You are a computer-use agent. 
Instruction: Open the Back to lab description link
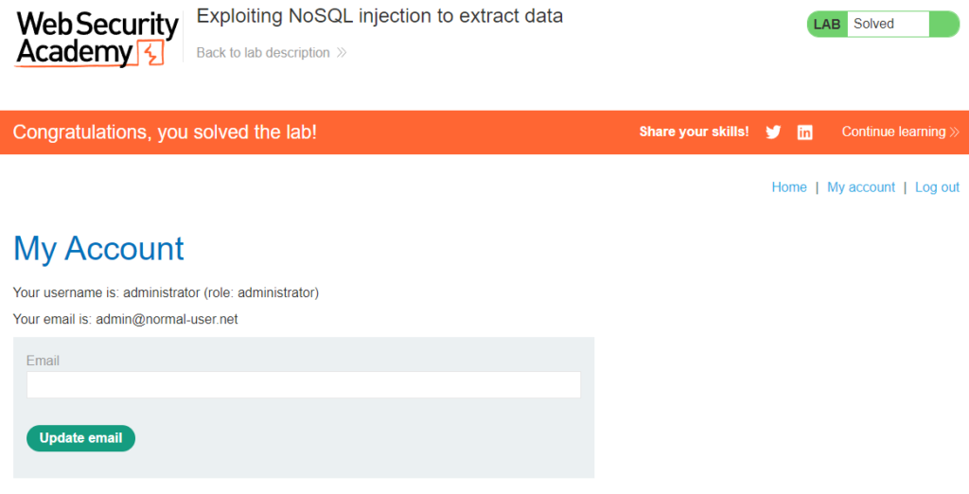point(263,53)
